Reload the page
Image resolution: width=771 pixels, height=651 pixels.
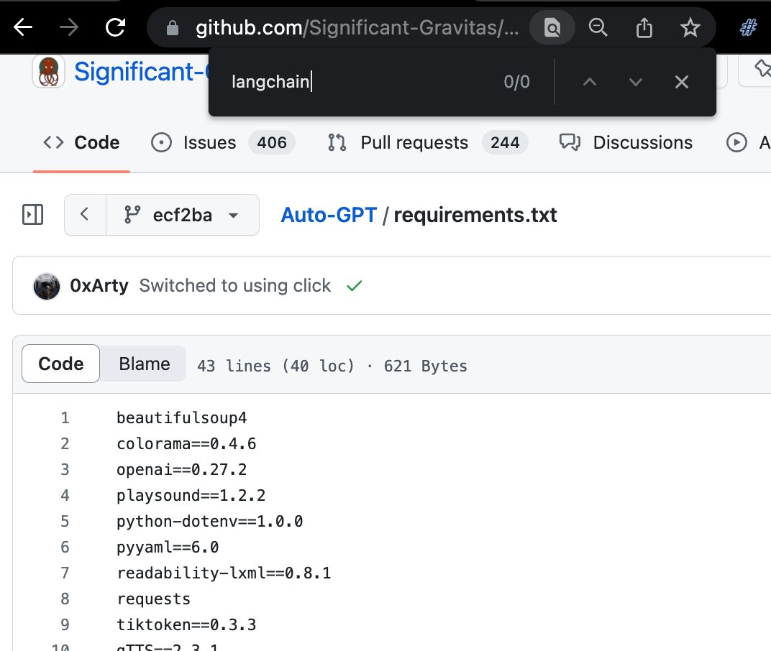(x=116, y=27)
